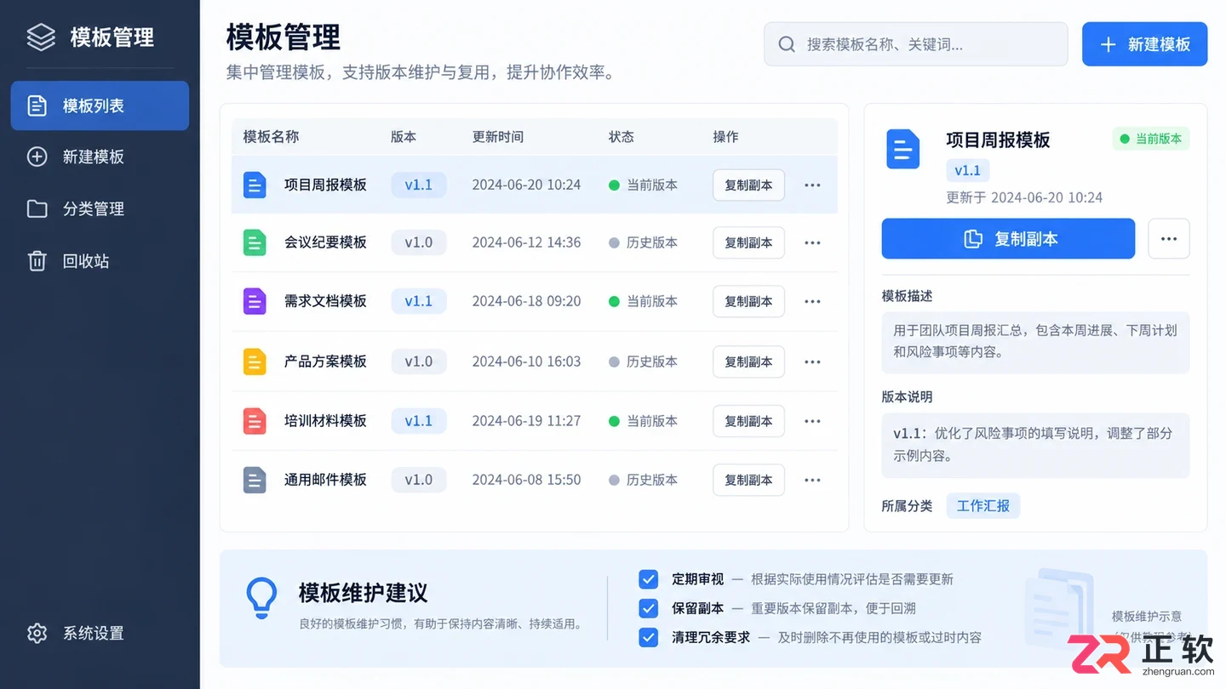1226x689 pixels.
Task: Open the detail panel more options button
Action: click(1169, 239)
